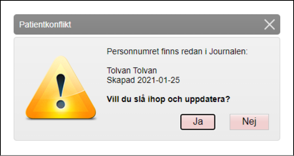294x156 pixels.
Task: Click the Patientkonflikt title text
Action: click(x=45, y=25)
